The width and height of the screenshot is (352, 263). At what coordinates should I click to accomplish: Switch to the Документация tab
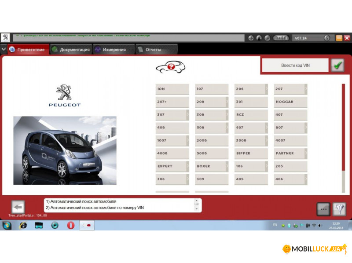[x=71, y=50]
